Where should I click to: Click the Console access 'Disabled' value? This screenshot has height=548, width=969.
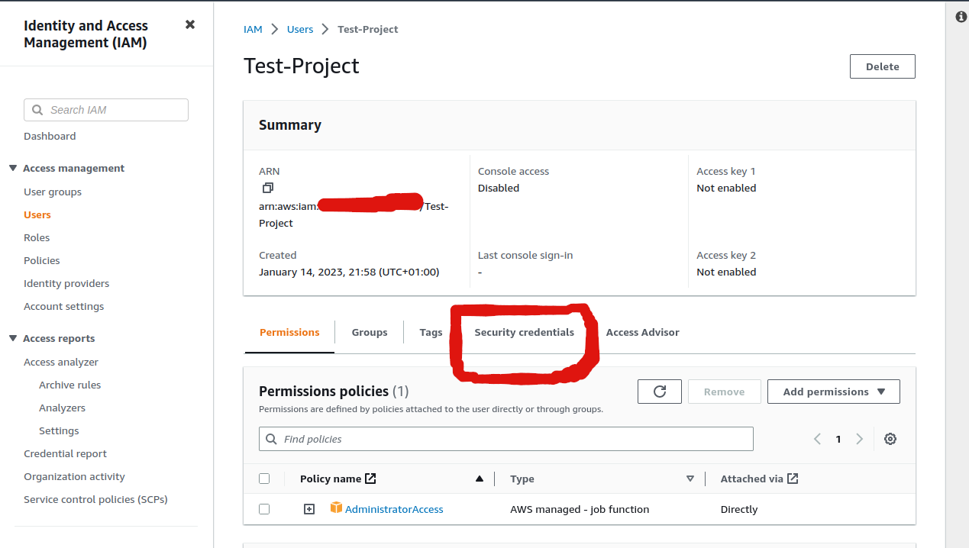[x=499, y=188]
